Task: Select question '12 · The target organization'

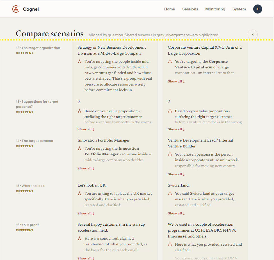Action: coord(38,48)
